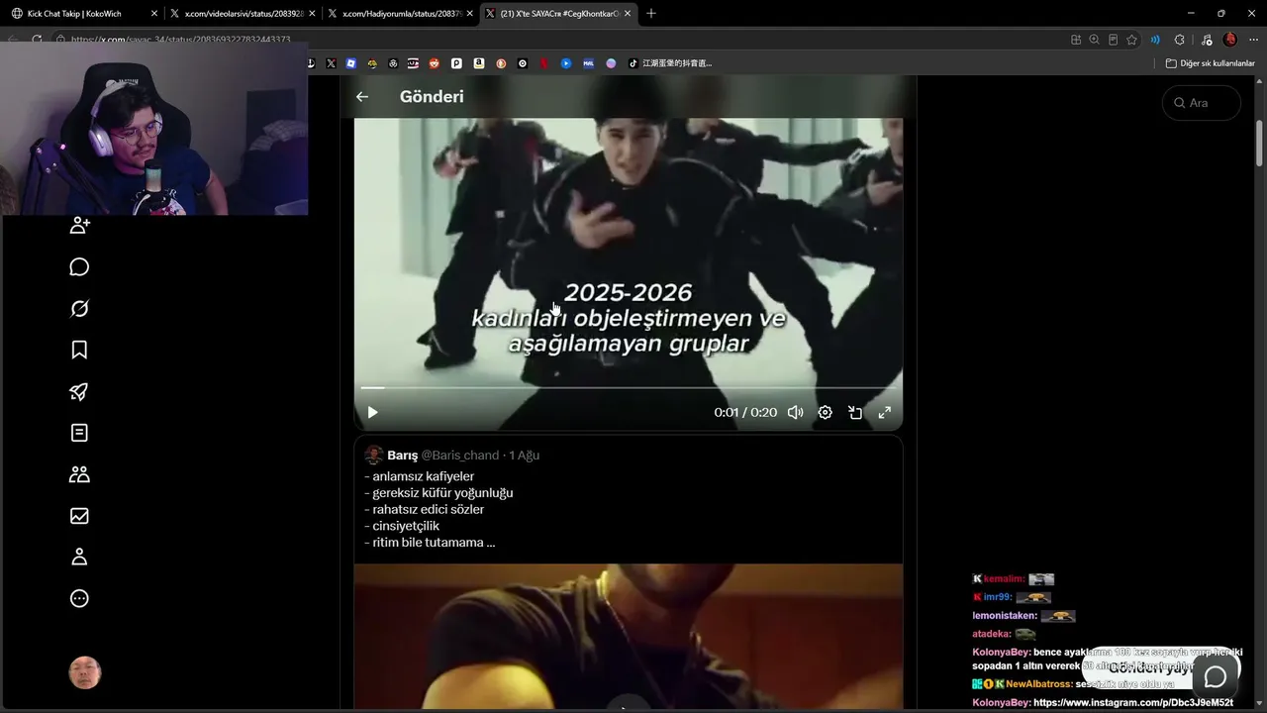Open Grok from the X sidebar

(x=80, y=309)
